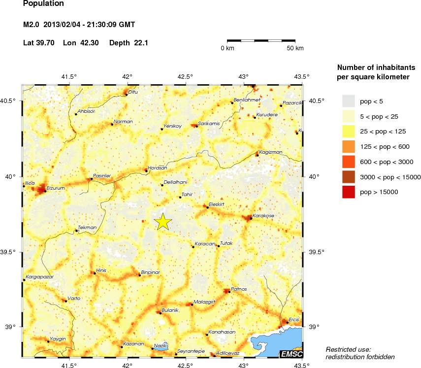Click the 'Varto' city label
The width and height of the screenshot is (421, 368).
coord(74,298)
